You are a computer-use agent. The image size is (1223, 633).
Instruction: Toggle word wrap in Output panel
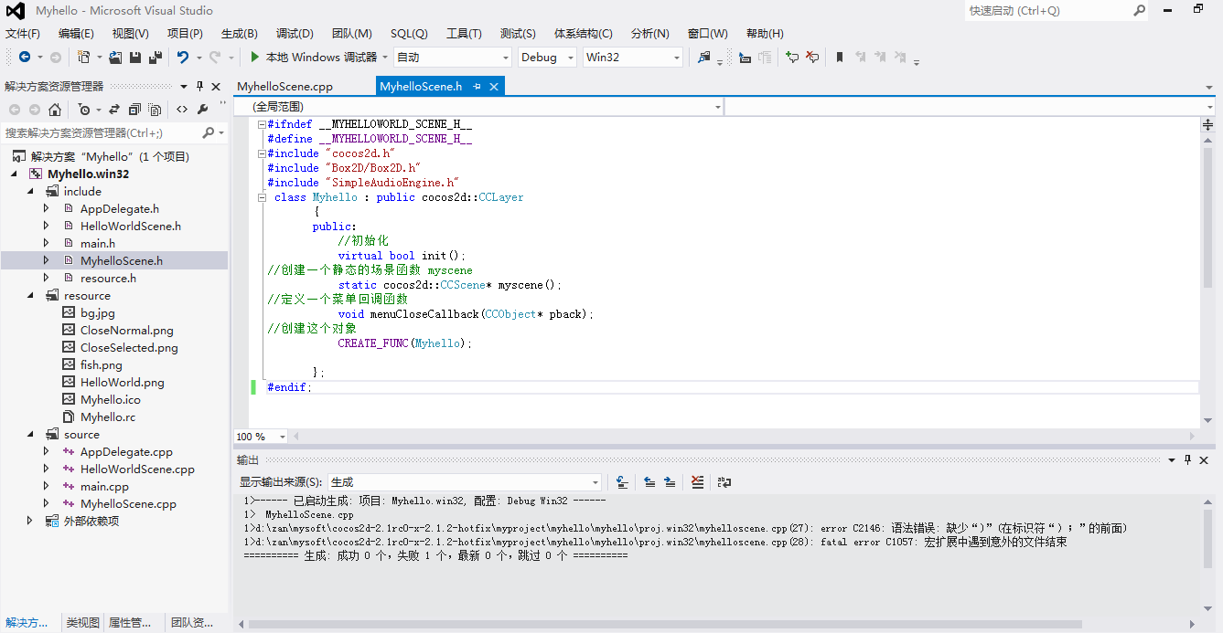pos(724,482)
